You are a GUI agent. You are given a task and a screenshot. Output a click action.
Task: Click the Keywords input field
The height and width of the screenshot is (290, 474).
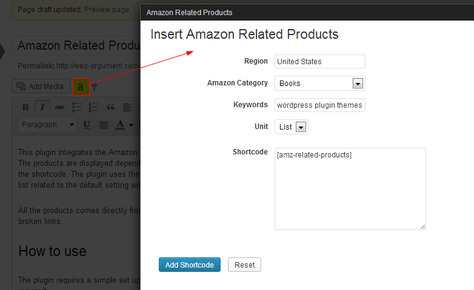pyautogui.click(x=320, y=105)
